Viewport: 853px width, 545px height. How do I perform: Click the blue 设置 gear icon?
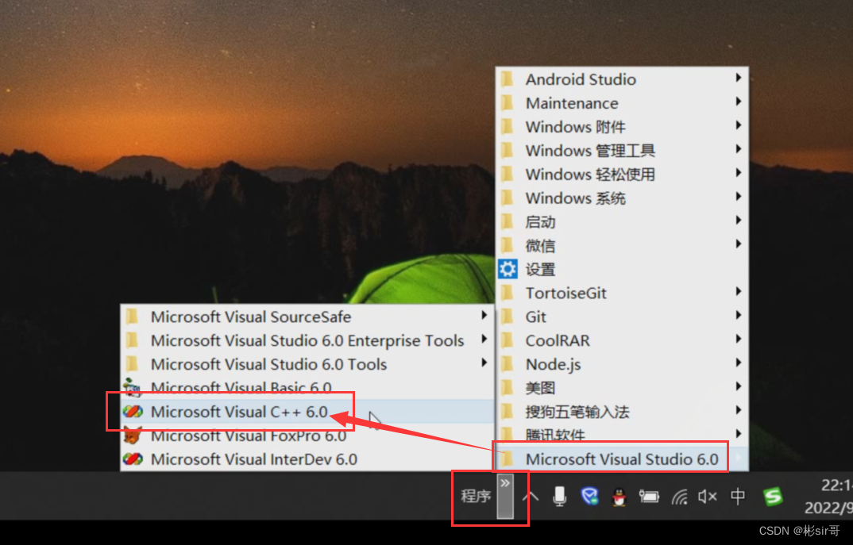(x=508, y=269)
